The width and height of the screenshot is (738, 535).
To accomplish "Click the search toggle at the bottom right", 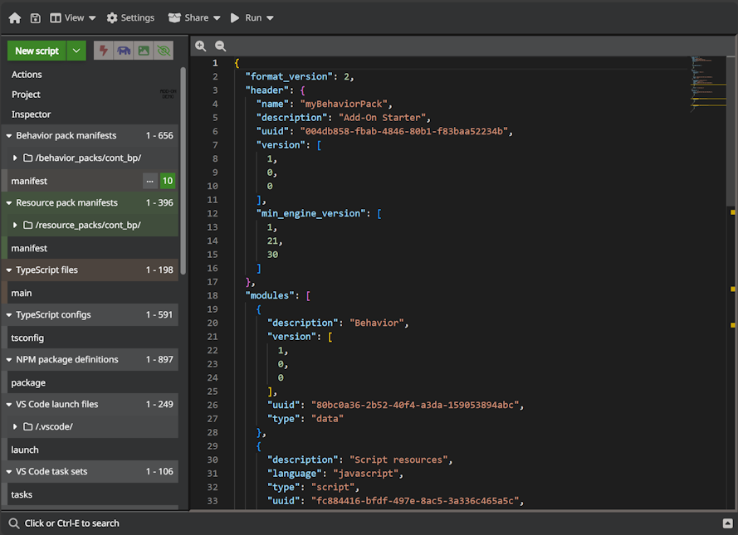I will [x=727, y=523].
